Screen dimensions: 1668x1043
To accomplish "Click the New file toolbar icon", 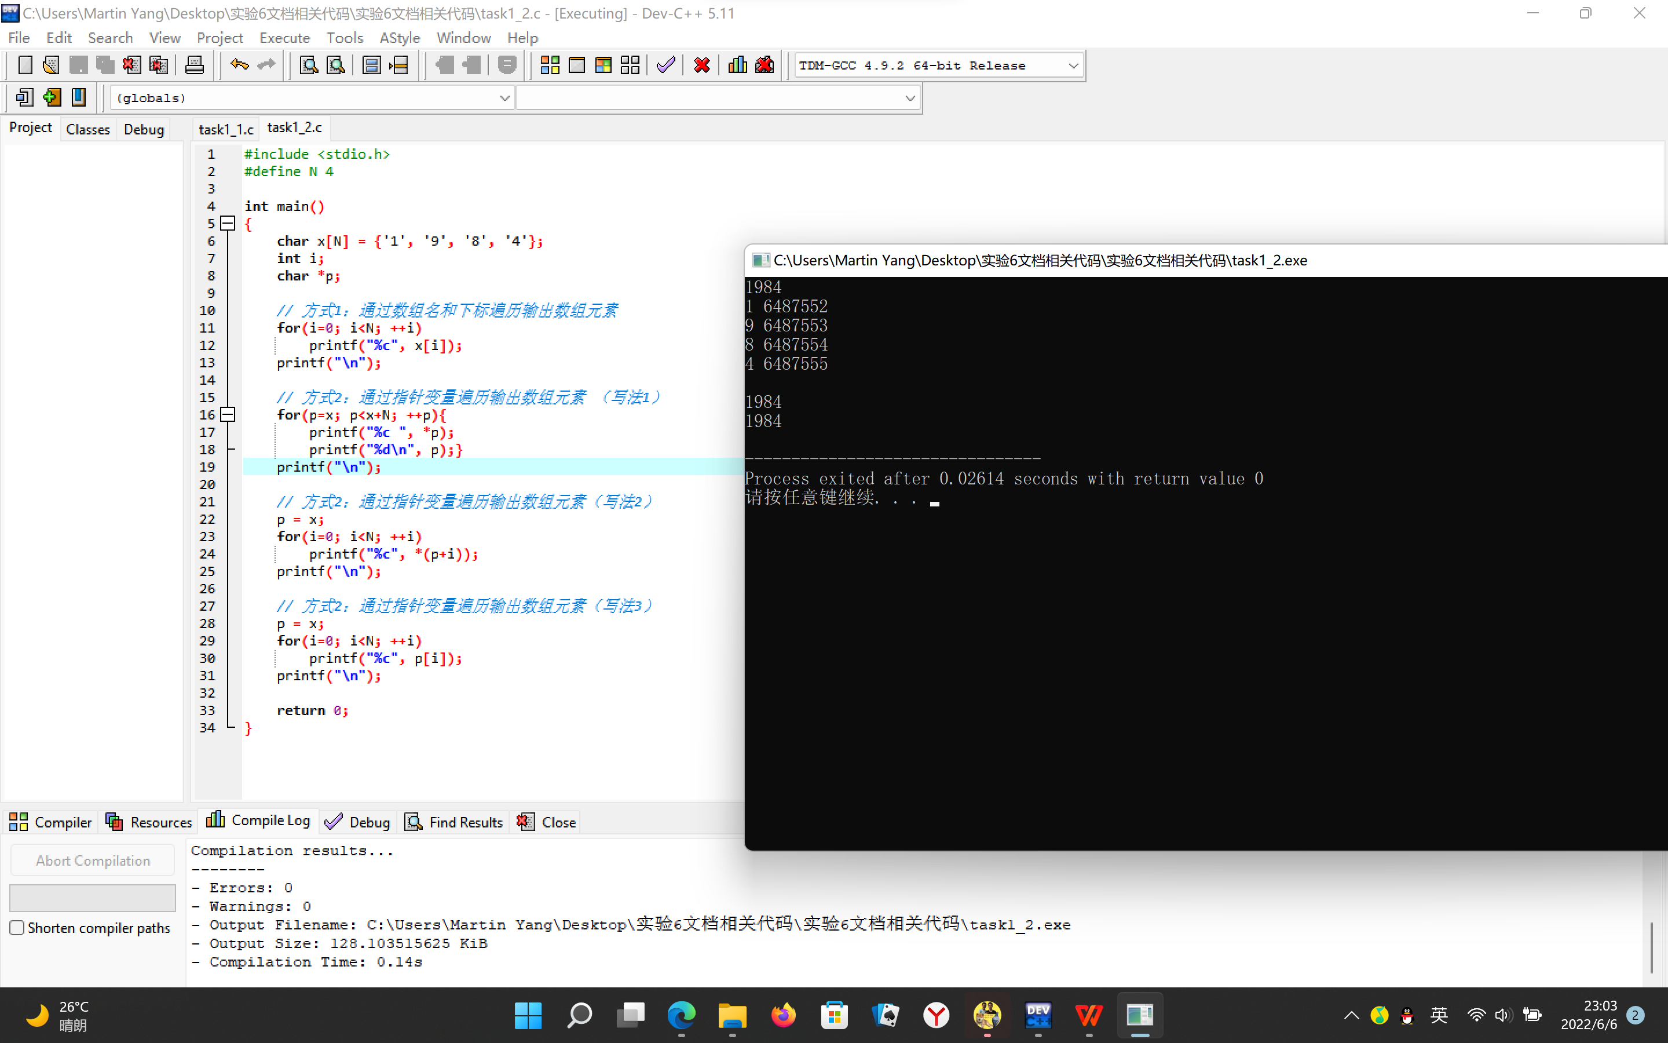I will [x=25, y=65].
